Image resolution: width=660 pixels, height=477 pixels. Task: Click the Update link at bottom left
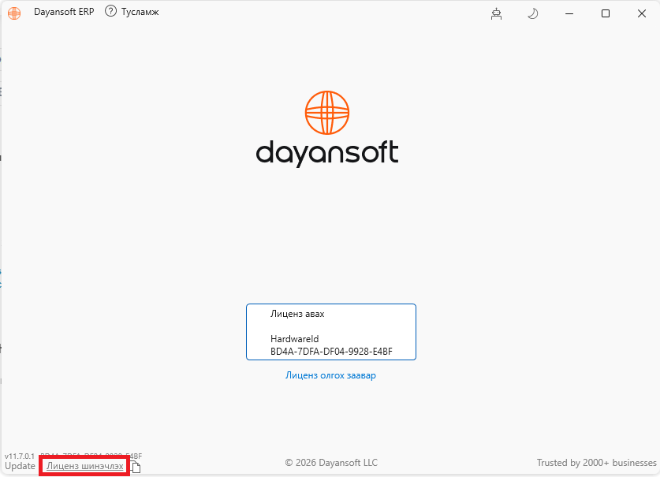tap(20, 466)
